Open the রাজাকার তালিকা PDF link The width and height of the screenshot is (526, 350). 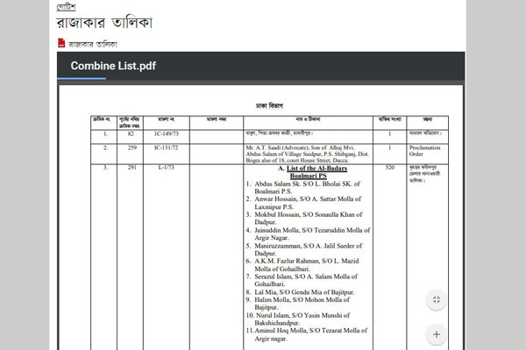(93, 45)
